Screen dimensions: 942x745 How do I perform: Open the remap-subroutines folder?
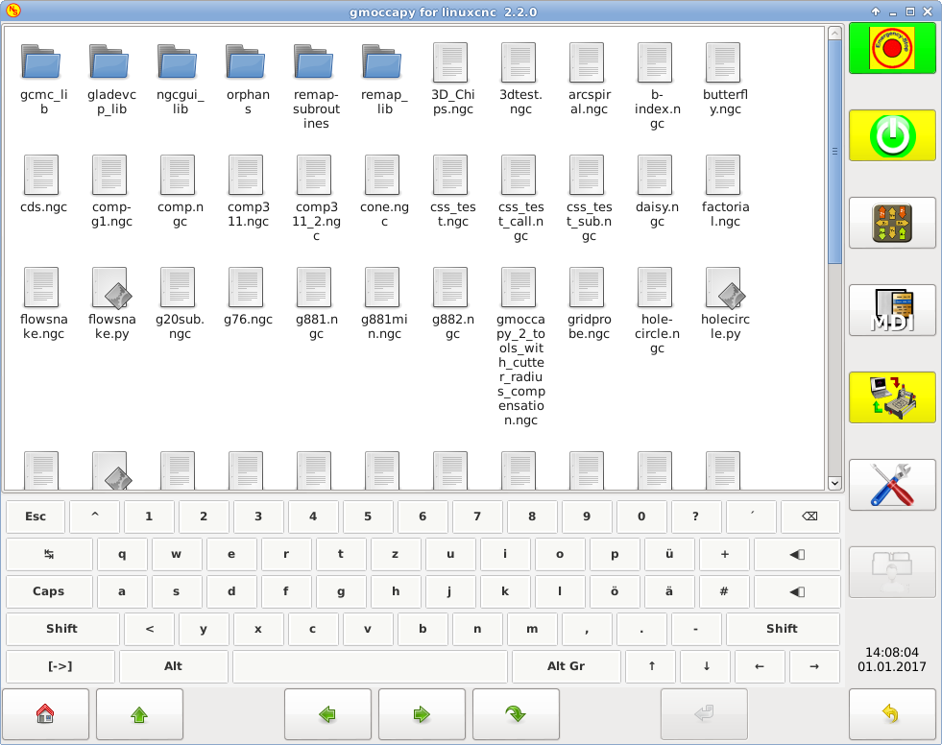pyautogui.click(x=316, y=85)
